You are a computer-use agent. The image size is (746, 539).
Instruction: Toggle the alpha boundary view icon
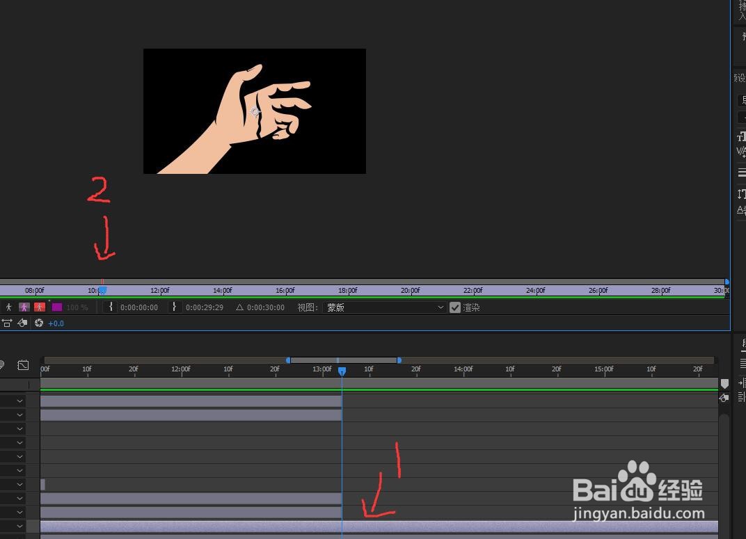[24, 307]
